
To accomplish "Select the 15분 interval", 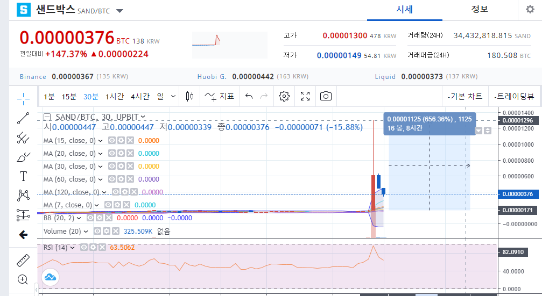I will (x=69, y=97).
